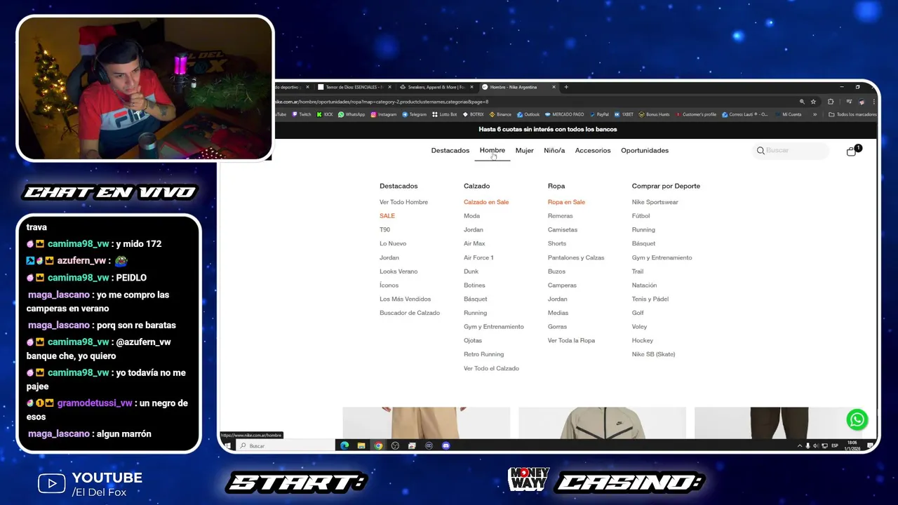Image resolution: width=898 pixels, height=505 pixels.
Task: Select Retro Running shoes link
Action: click(483, 354)
